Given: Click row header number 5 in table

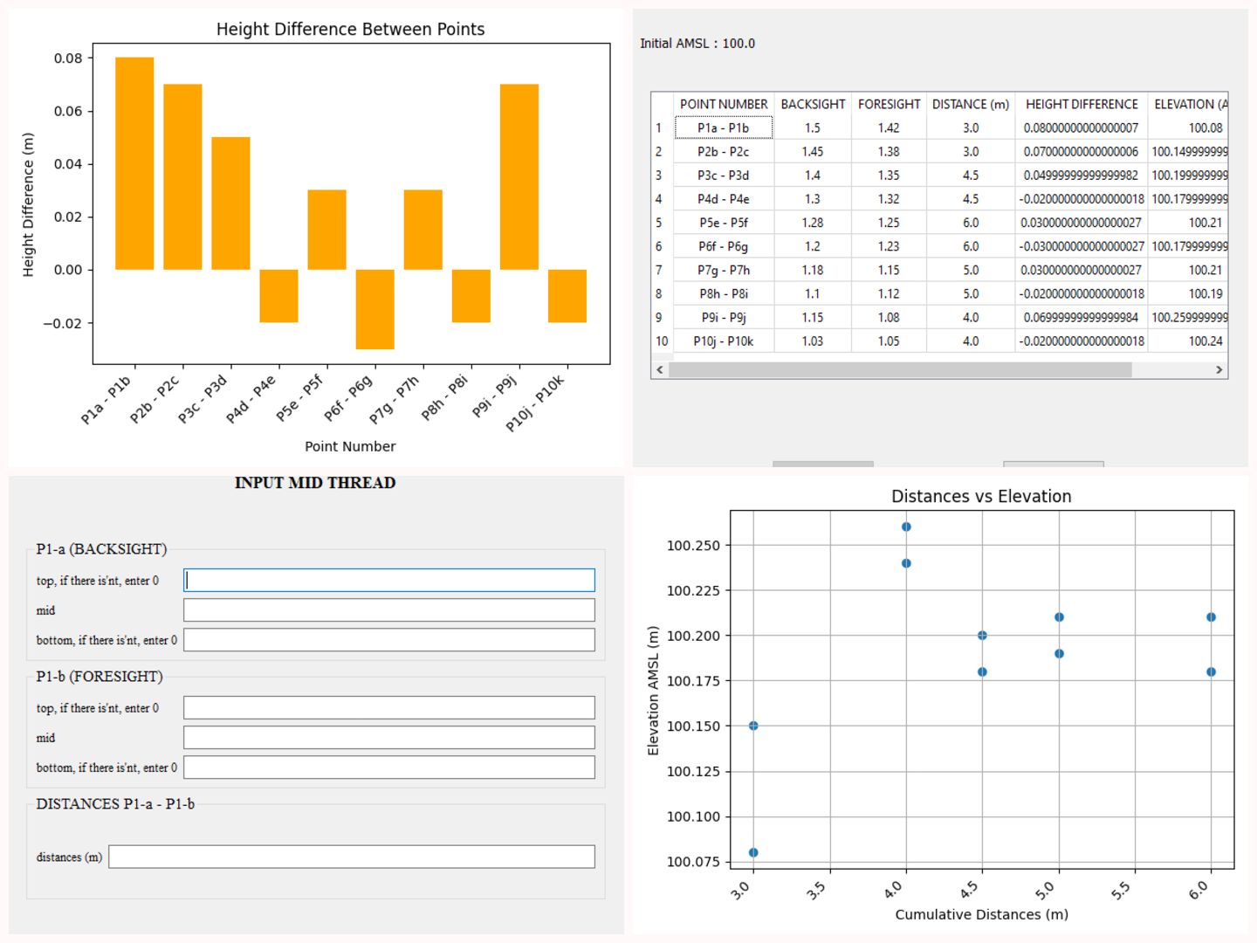Looking at the screenshot, I should (x=659, y=223).
